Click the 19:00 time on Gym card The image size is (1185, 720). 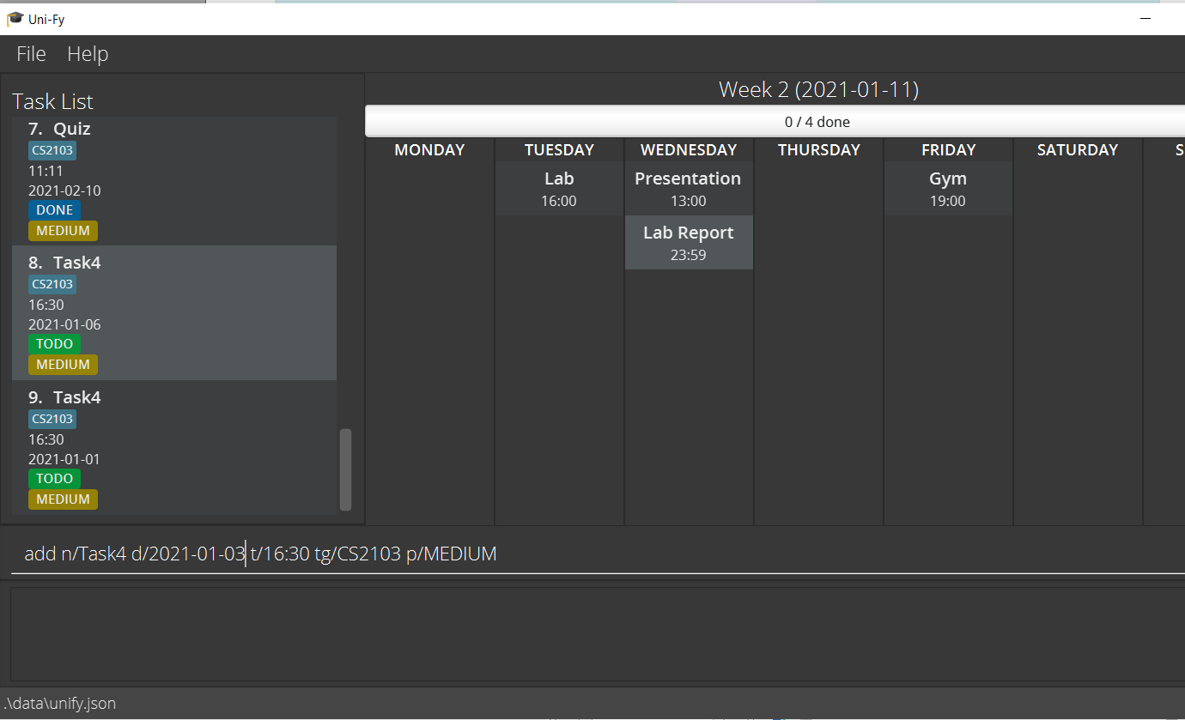948,201
